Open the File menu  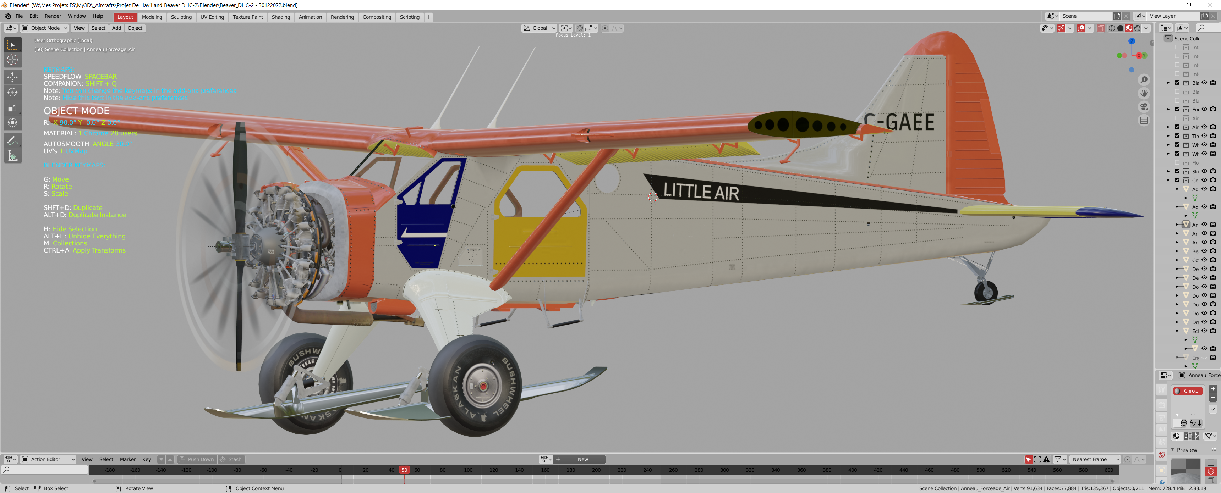19,16
